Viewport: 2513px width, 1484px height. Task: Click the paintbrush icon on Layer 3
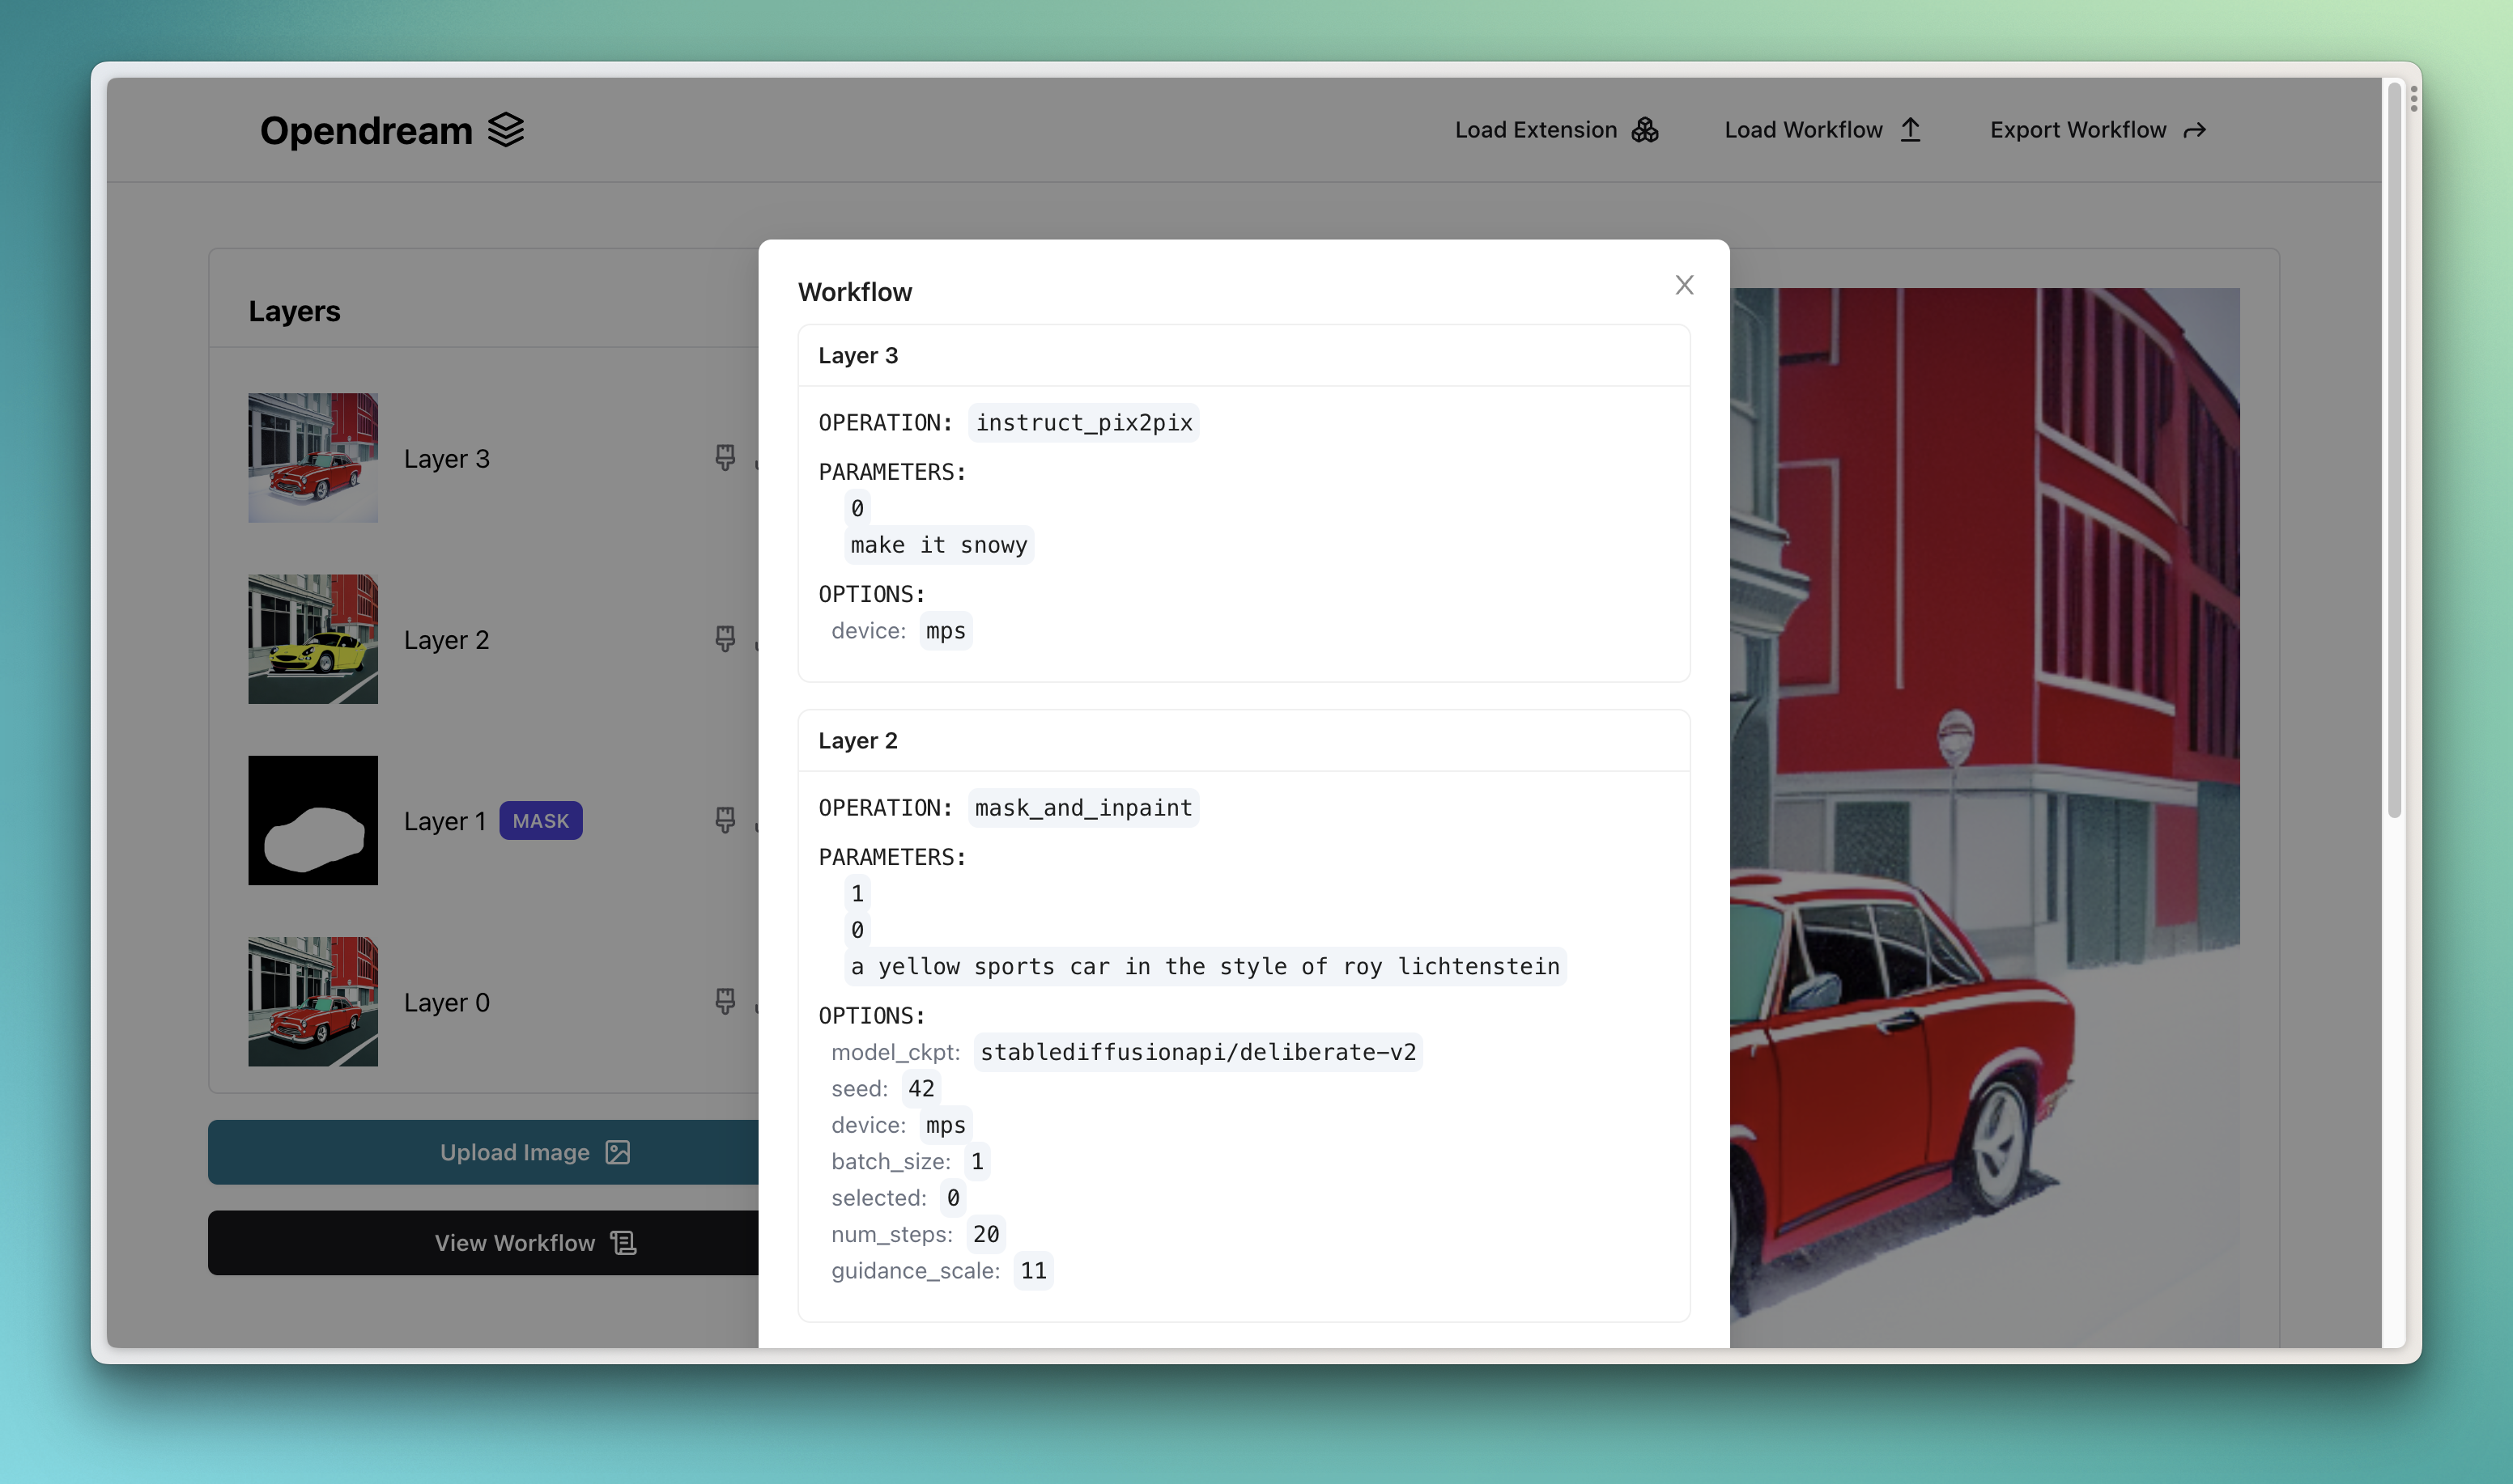pyautogui.click(x=725, y=458)
